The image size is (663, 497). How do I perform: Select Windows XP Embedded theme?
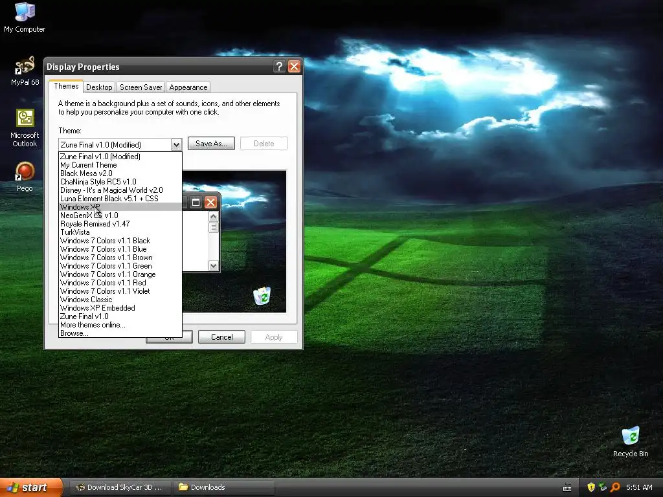[x=120, y=308]
